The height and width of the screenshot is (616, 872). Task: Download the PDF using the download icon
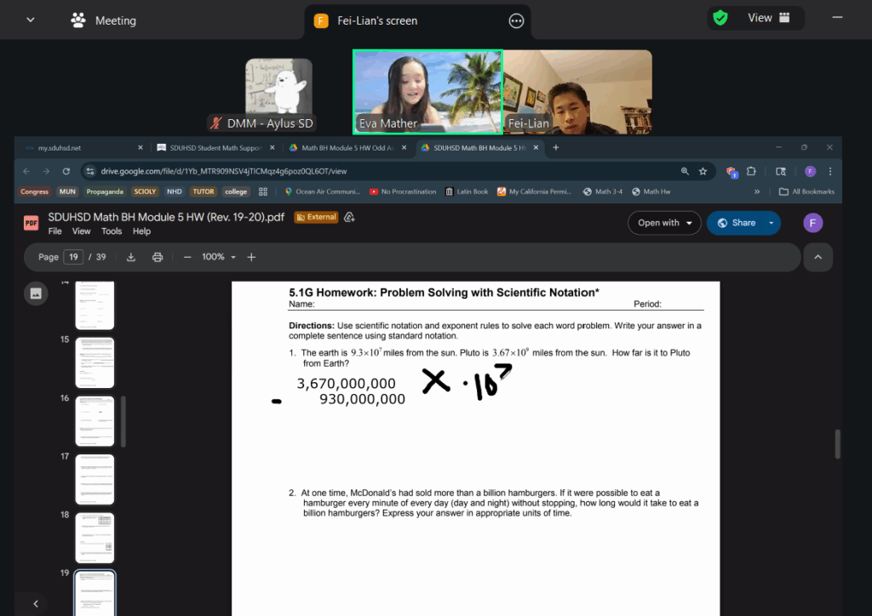131,257
